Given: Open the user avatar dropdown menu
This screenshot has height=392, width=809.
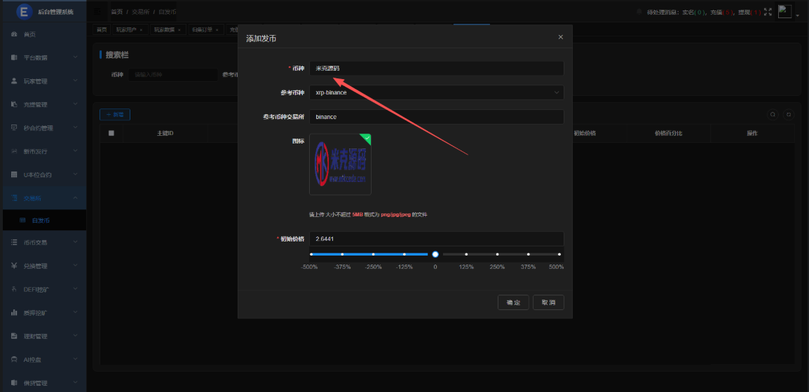Looking at the screenshot, I should [787, 12].
